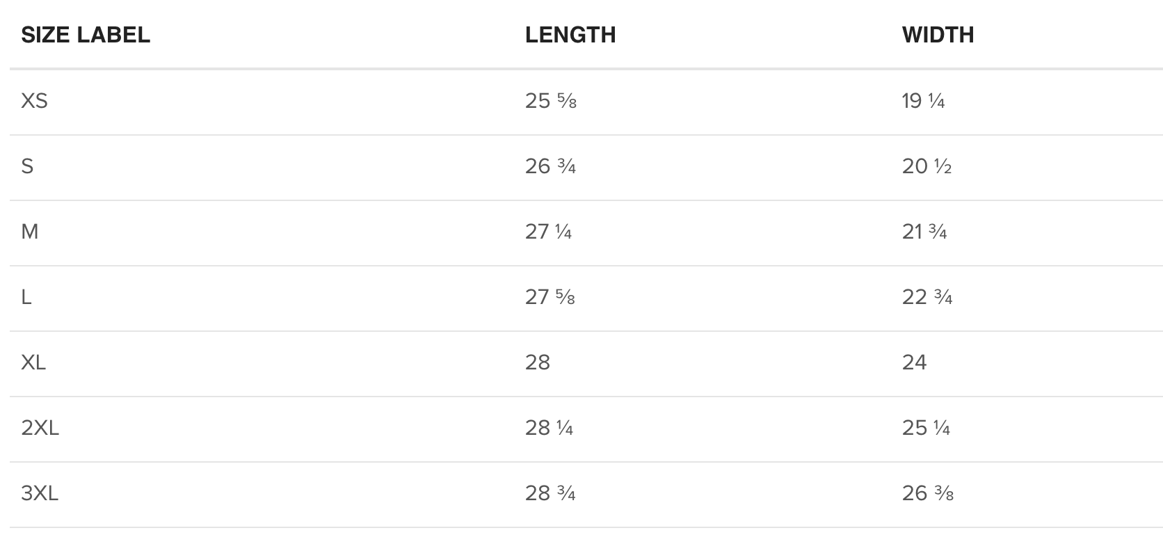
Task: Click the 3XL width value 26 ⅜
Action: pyautogui.click(x=927, y=493)
